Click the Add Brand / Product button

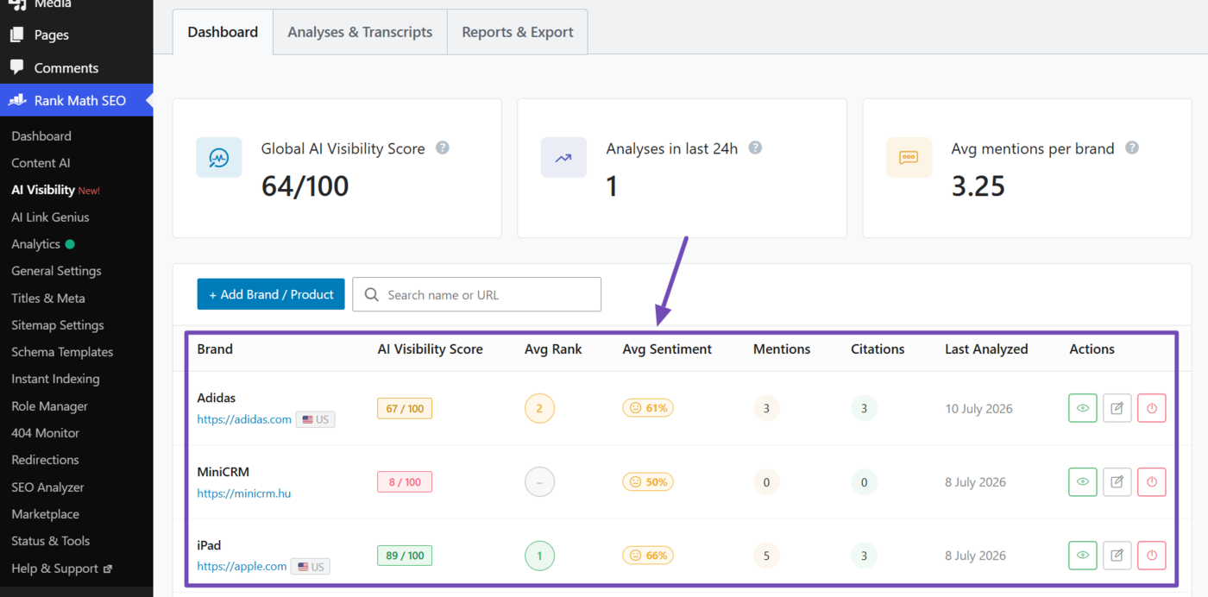(x=271, y=294)
